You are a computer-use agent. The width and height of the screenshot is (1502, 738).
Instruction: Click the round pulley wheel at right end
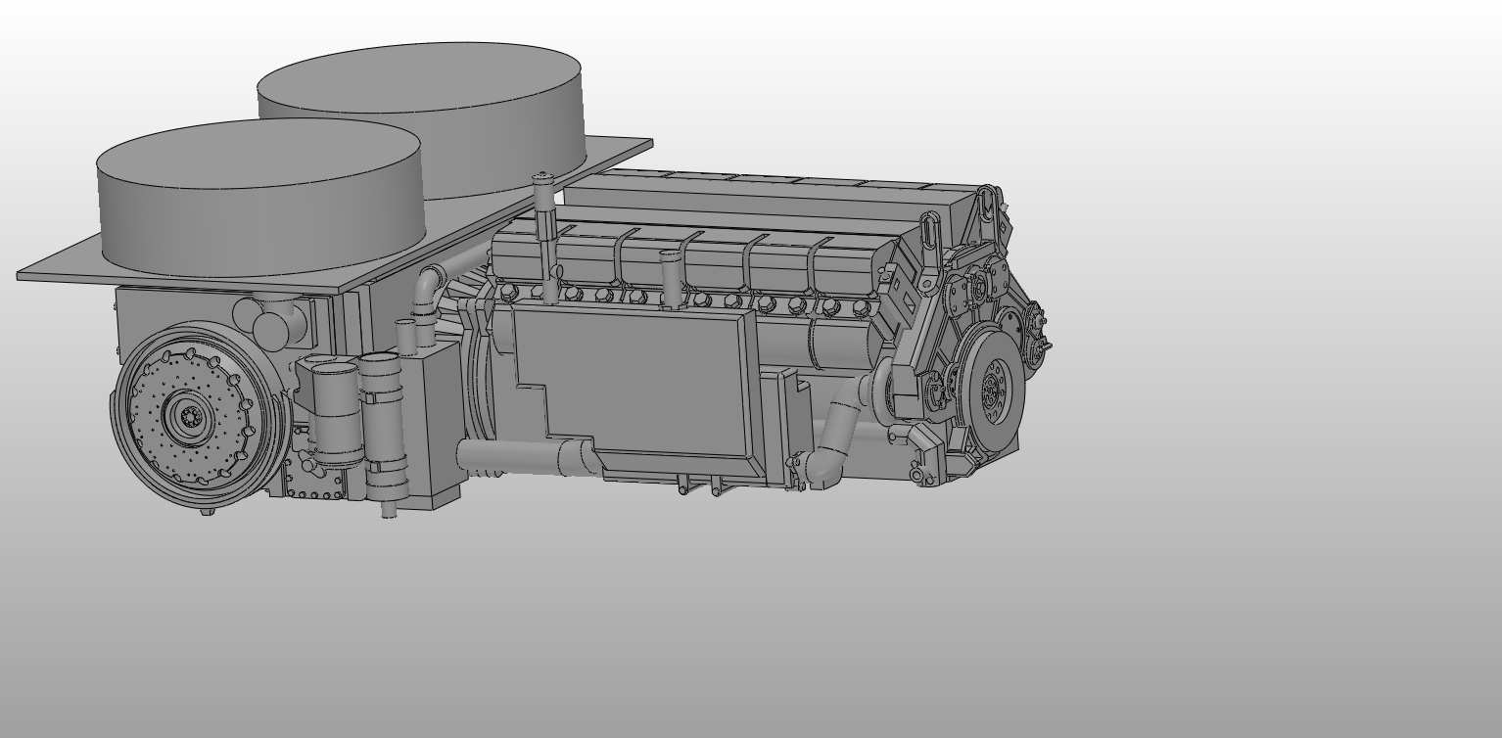click(991, 389)
